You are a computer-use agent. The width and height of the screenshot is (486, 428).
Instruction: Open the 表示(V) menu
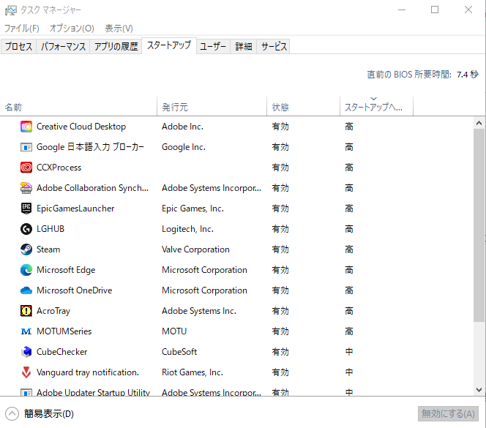(119, 29)
